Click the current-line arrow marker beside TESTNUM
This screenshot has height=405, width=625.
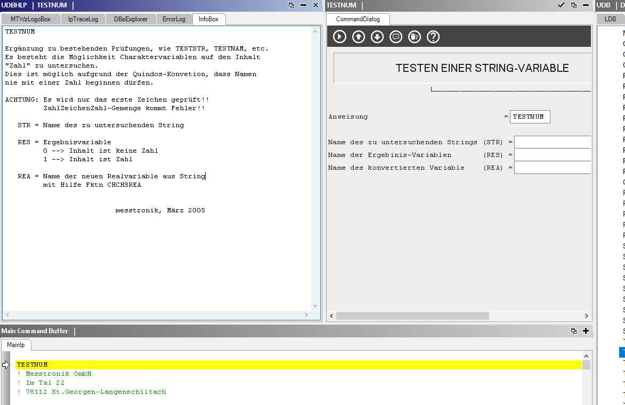(x=5, y=365)
